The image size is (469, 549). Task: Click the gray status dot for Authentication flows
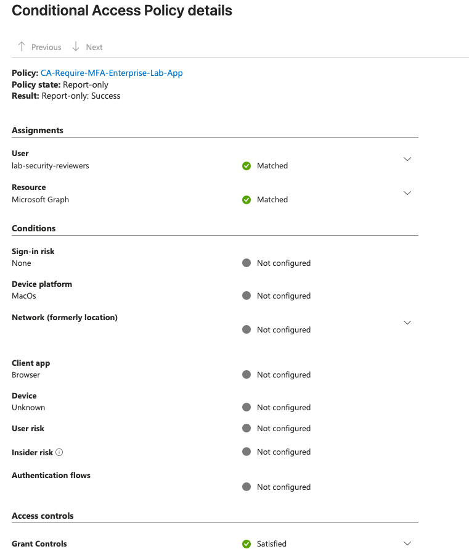tap(247, 487)
